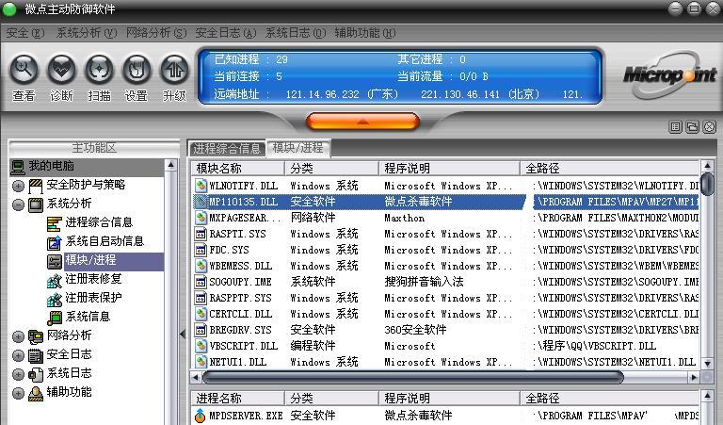Click the round close panel icon below logo
Viewport: 723px width, 425px height.
coord(709,126)
